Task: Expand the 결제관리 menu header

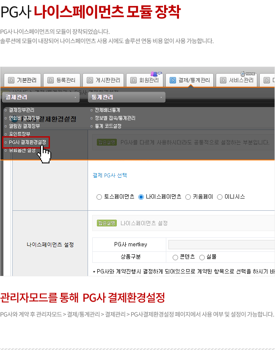Action: click(x=41, y=97)
